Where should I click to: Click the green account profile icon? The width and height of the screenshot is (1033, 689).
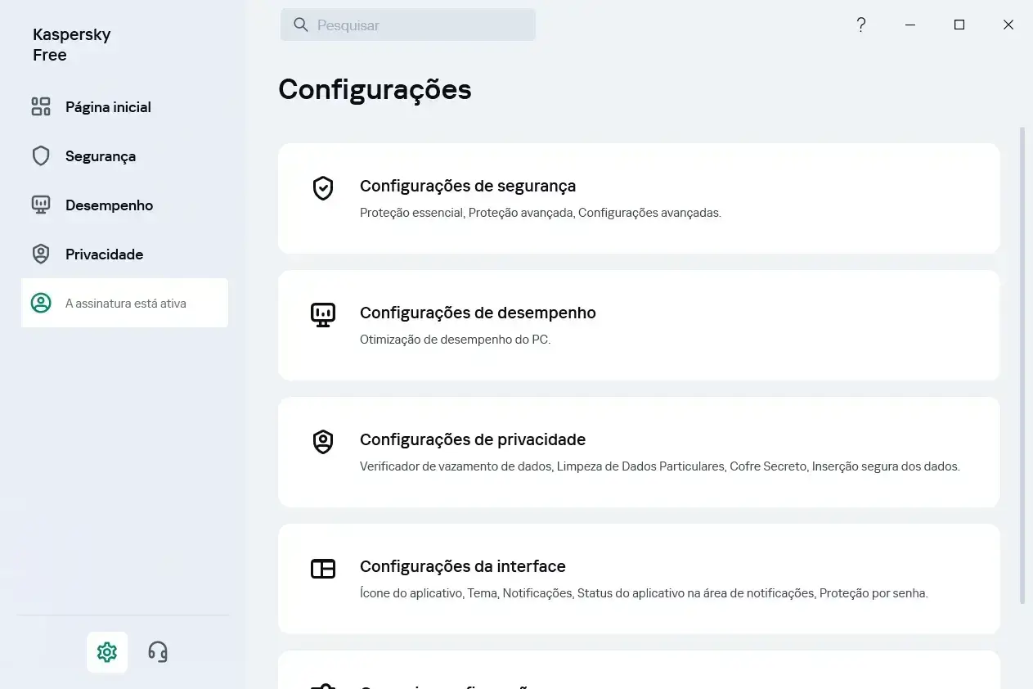[x=41, y=303]
